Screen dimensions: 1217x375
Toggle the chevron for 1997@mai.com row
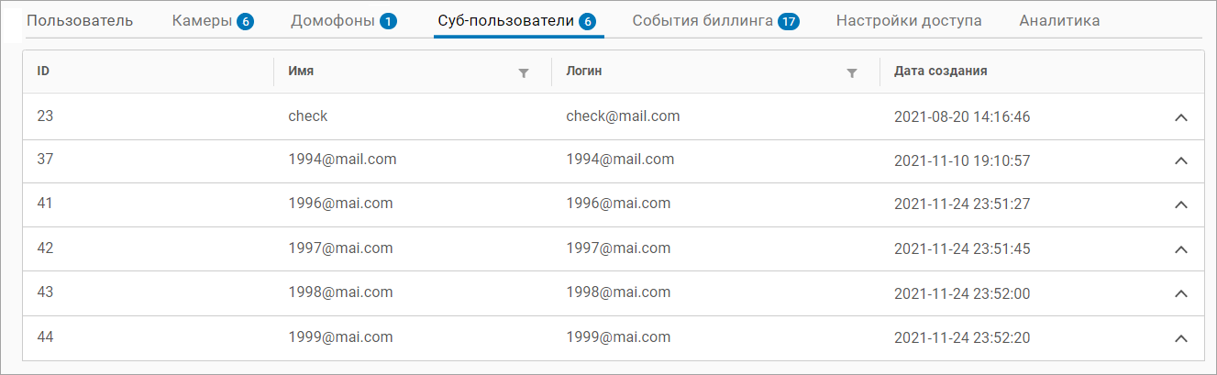pos(1181,249)
